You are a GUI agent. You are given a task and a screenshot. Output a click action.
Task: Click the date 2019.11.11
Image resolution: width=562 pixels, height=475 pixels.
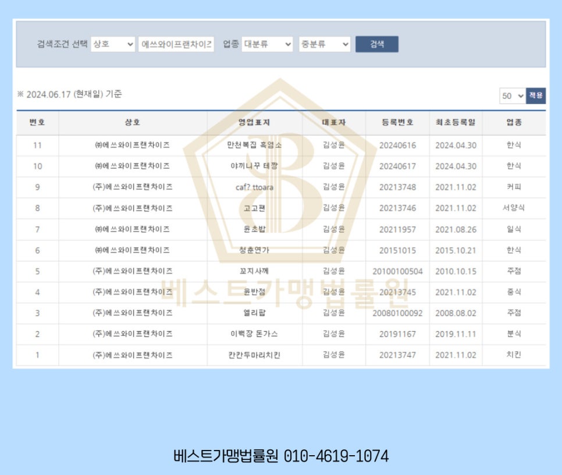pos(456,334)
